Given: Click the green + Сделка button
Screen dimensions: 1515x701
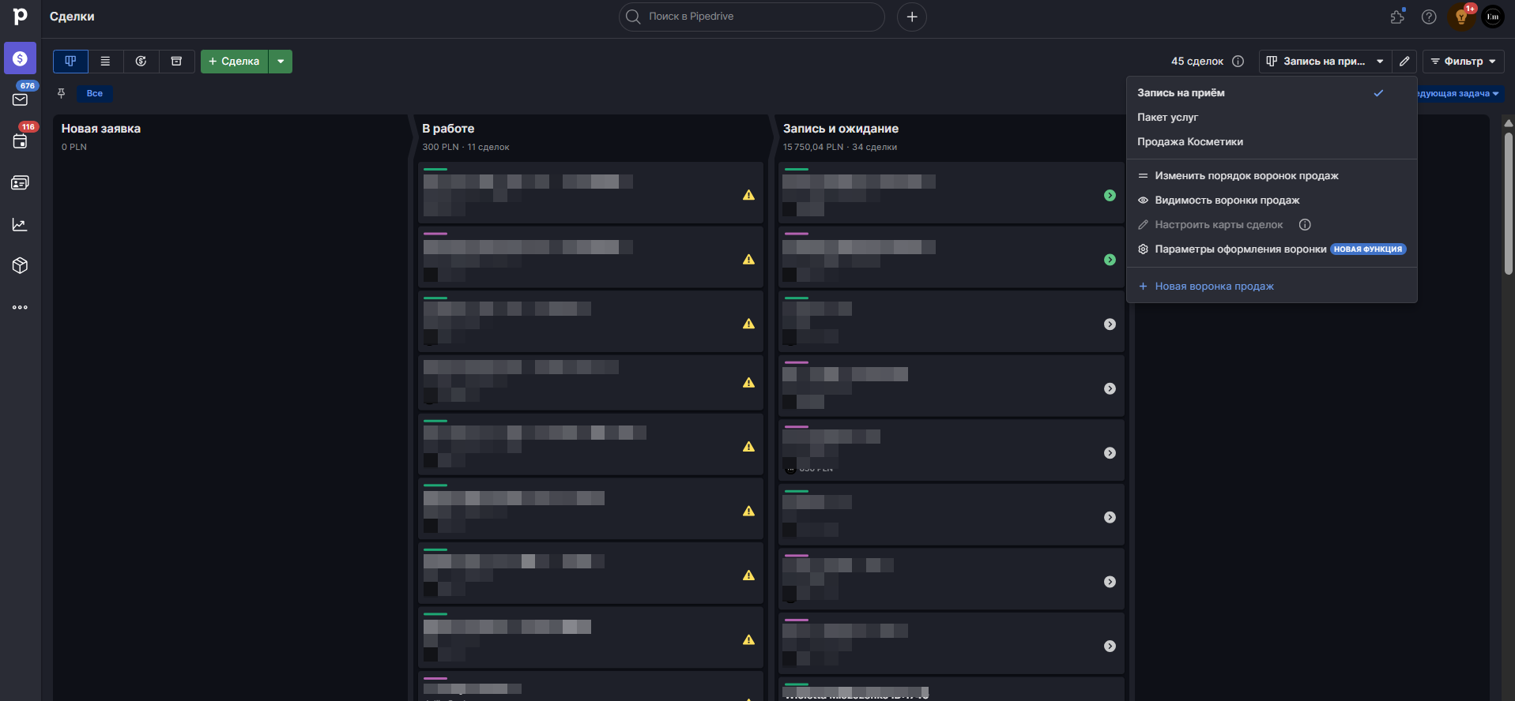Looking at the screenshot, I should pos(234,62).
